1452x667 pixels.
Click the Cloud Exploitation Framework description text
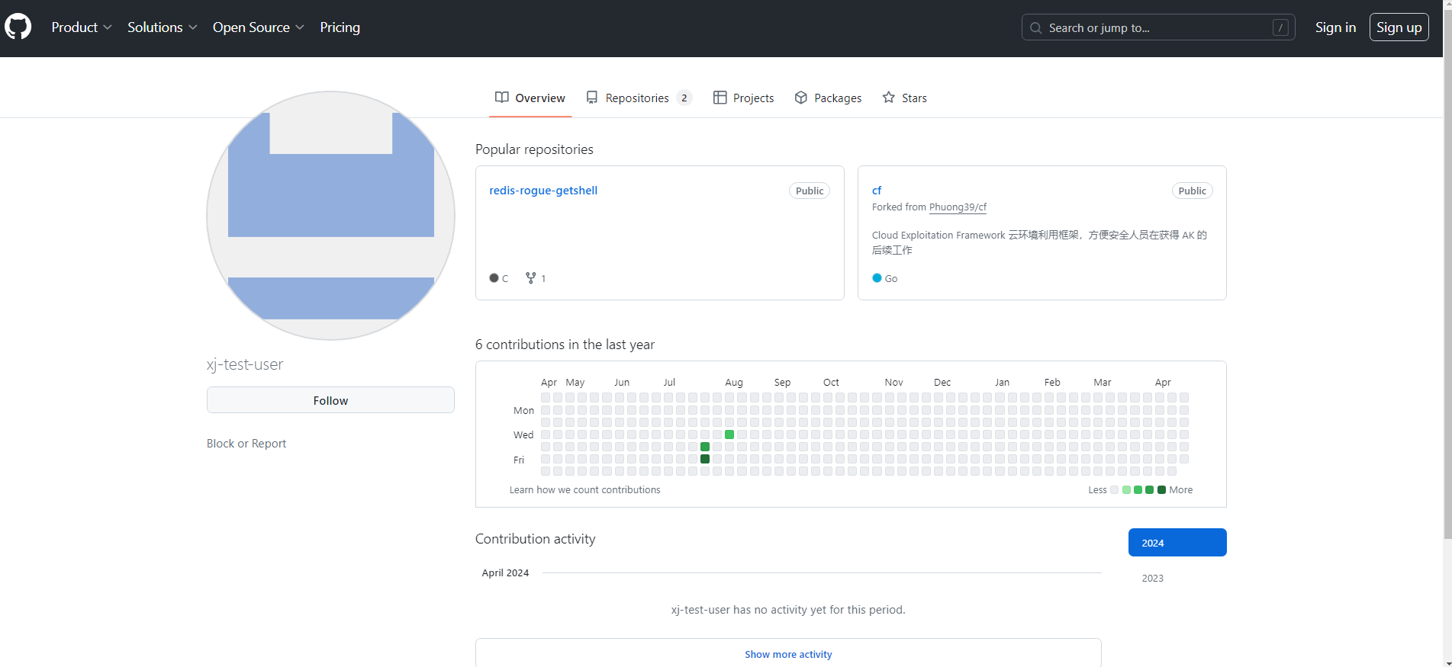tap(1039, 242)
